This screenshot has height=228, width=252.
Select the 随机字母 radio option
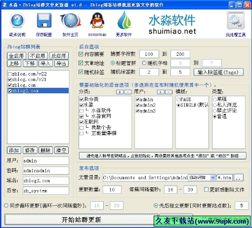click(x=144, y=63)
